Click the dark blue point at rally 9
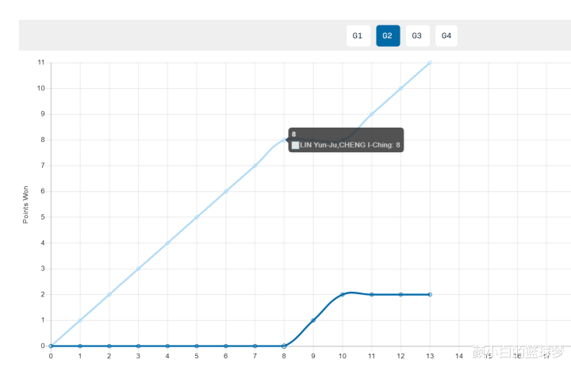 [313, 320]
